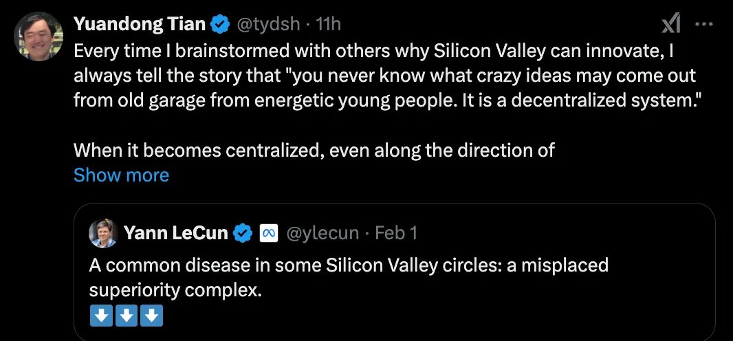Screen dimensions: 733x341
Task: Click Yann LeCun's blue verified badge
Action: click(x=242, y=234)
